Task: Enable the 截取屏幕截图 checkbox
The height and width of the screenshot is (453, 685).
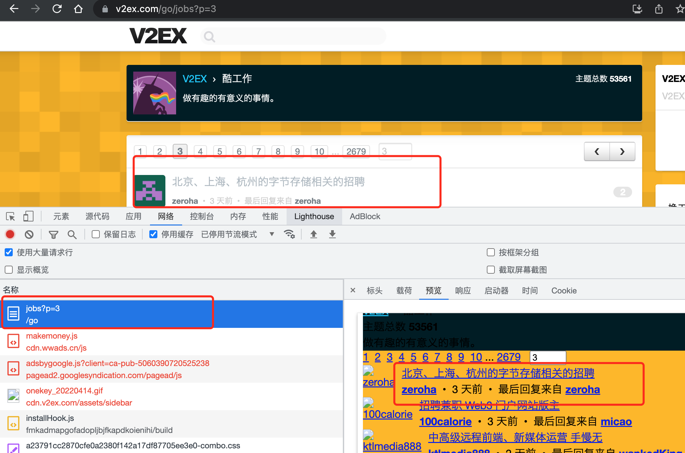Action: click(x=491, y=270)
